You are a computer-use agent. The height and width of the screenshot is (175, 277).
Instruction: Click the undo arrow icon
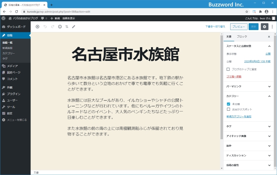point(45,27)
